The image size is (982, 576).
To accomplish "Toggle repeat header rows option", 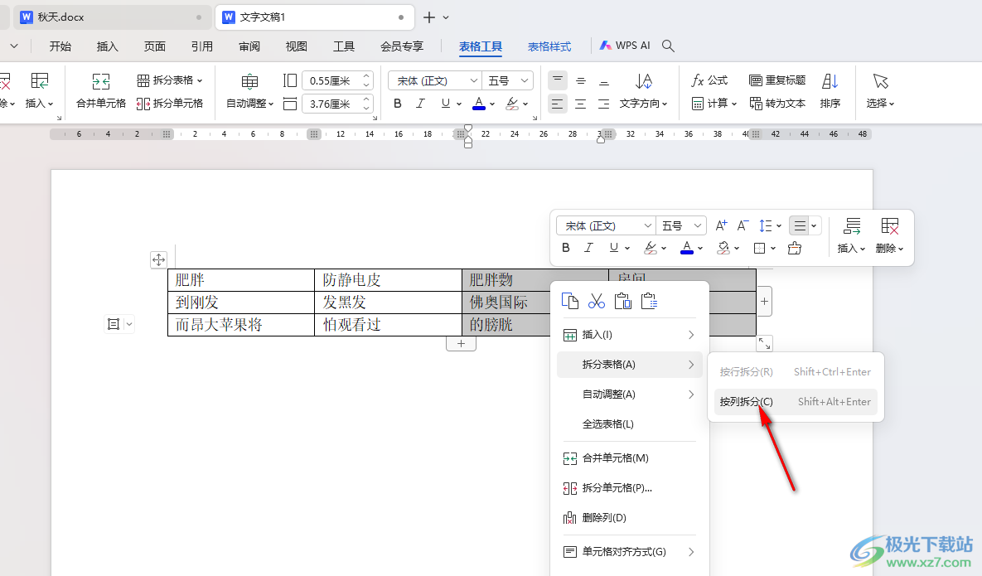I will (x=777, y=80).
